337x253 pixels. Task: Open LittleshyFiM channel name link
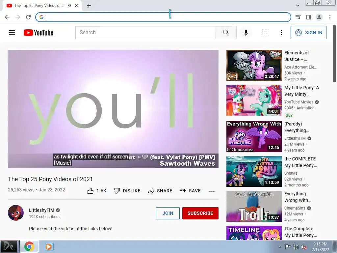click(x=41, y=210)
